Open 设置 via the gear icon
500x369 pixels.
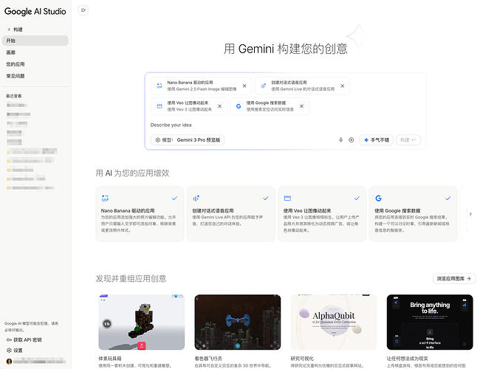[x=9, y=351]
